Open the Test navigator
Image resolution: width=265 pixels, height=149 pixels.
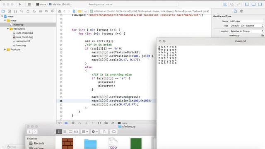(x=34, y=11)
